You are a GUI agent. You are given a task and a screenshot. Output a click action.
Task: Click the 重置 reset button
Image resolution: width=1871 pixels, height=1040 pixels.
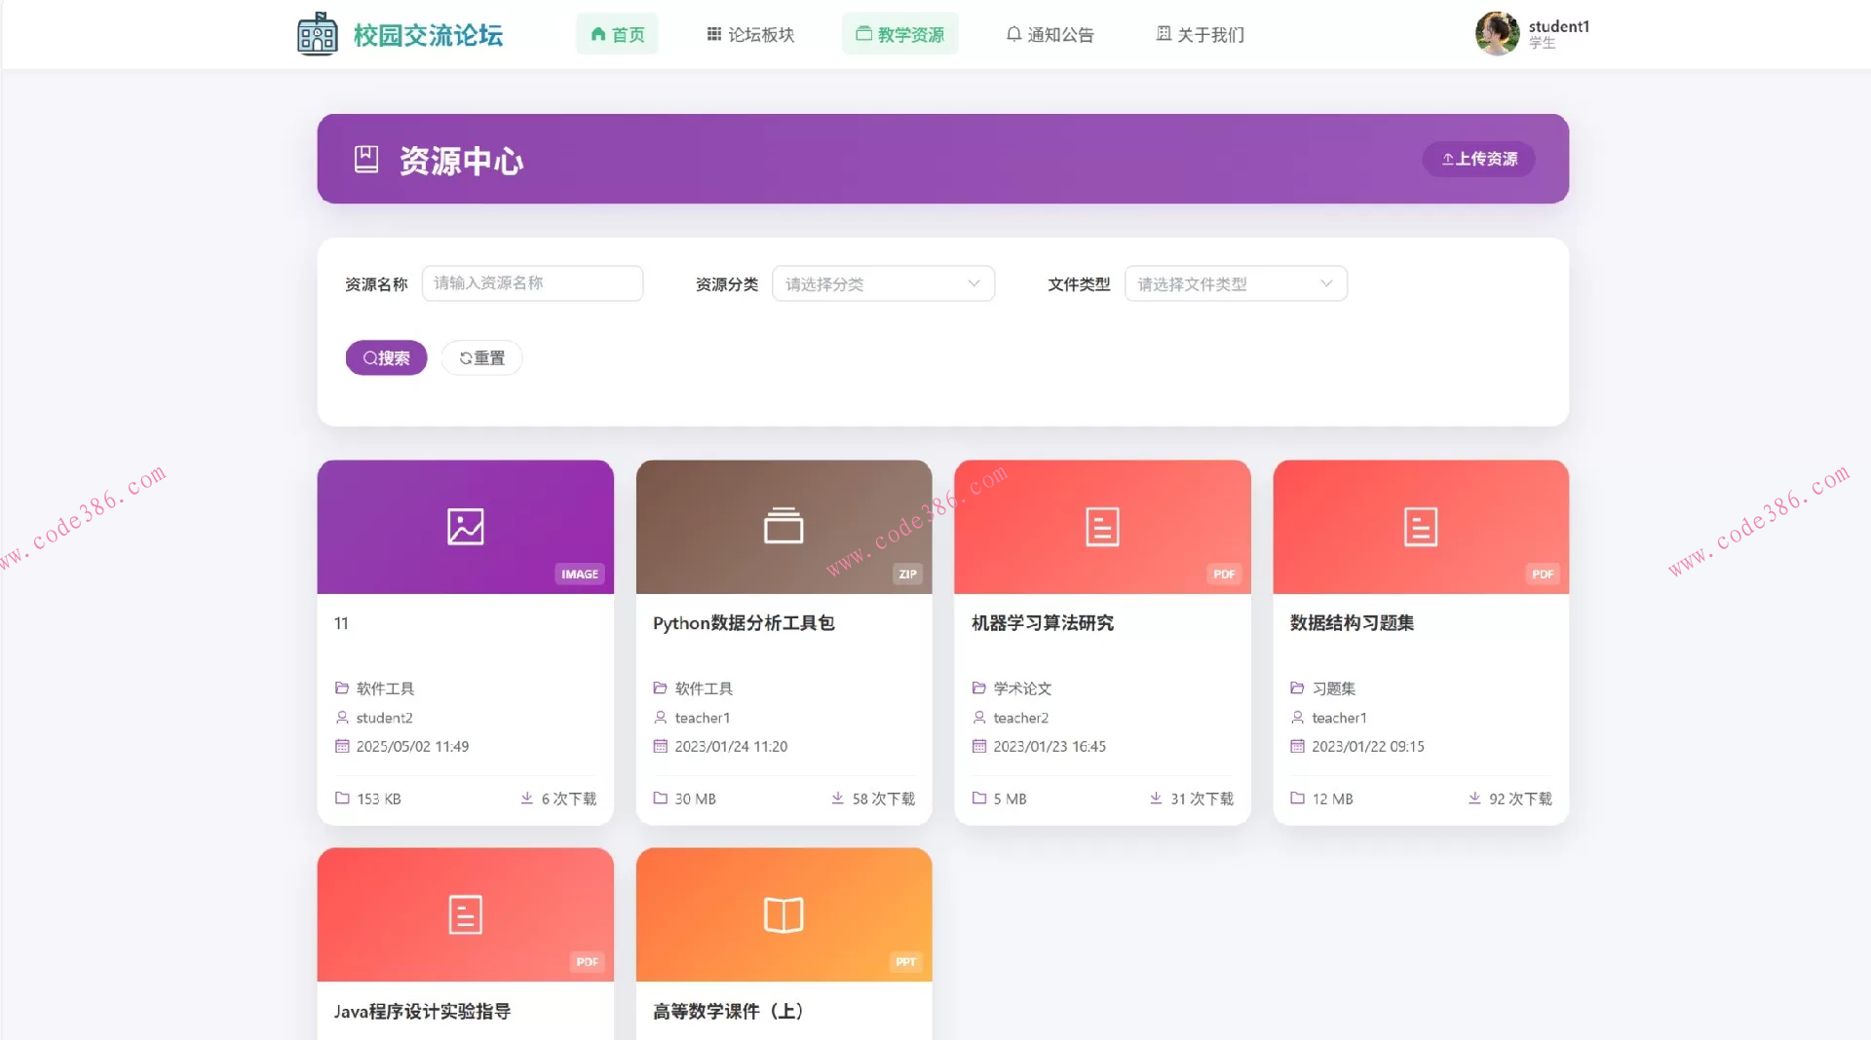coord(481,357)
